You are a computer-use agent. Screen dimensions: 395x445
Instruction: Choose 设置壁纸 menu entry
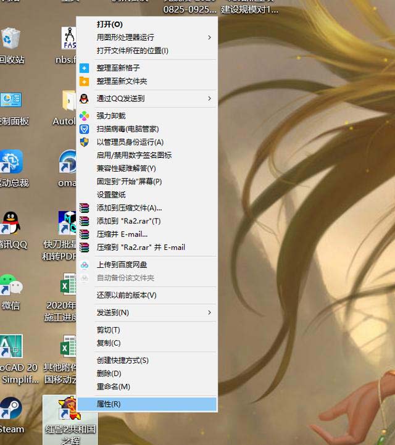147,194
